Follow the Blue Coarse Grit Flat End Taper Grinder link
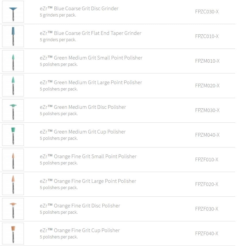This screenshot has width=237, height=246. tap(91, 33)
